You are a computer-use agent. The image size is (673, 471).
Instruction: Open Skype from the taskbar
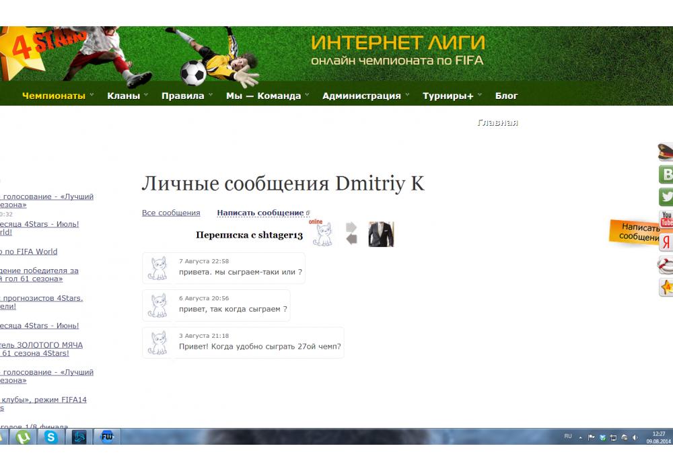click(x=51, y=437)
